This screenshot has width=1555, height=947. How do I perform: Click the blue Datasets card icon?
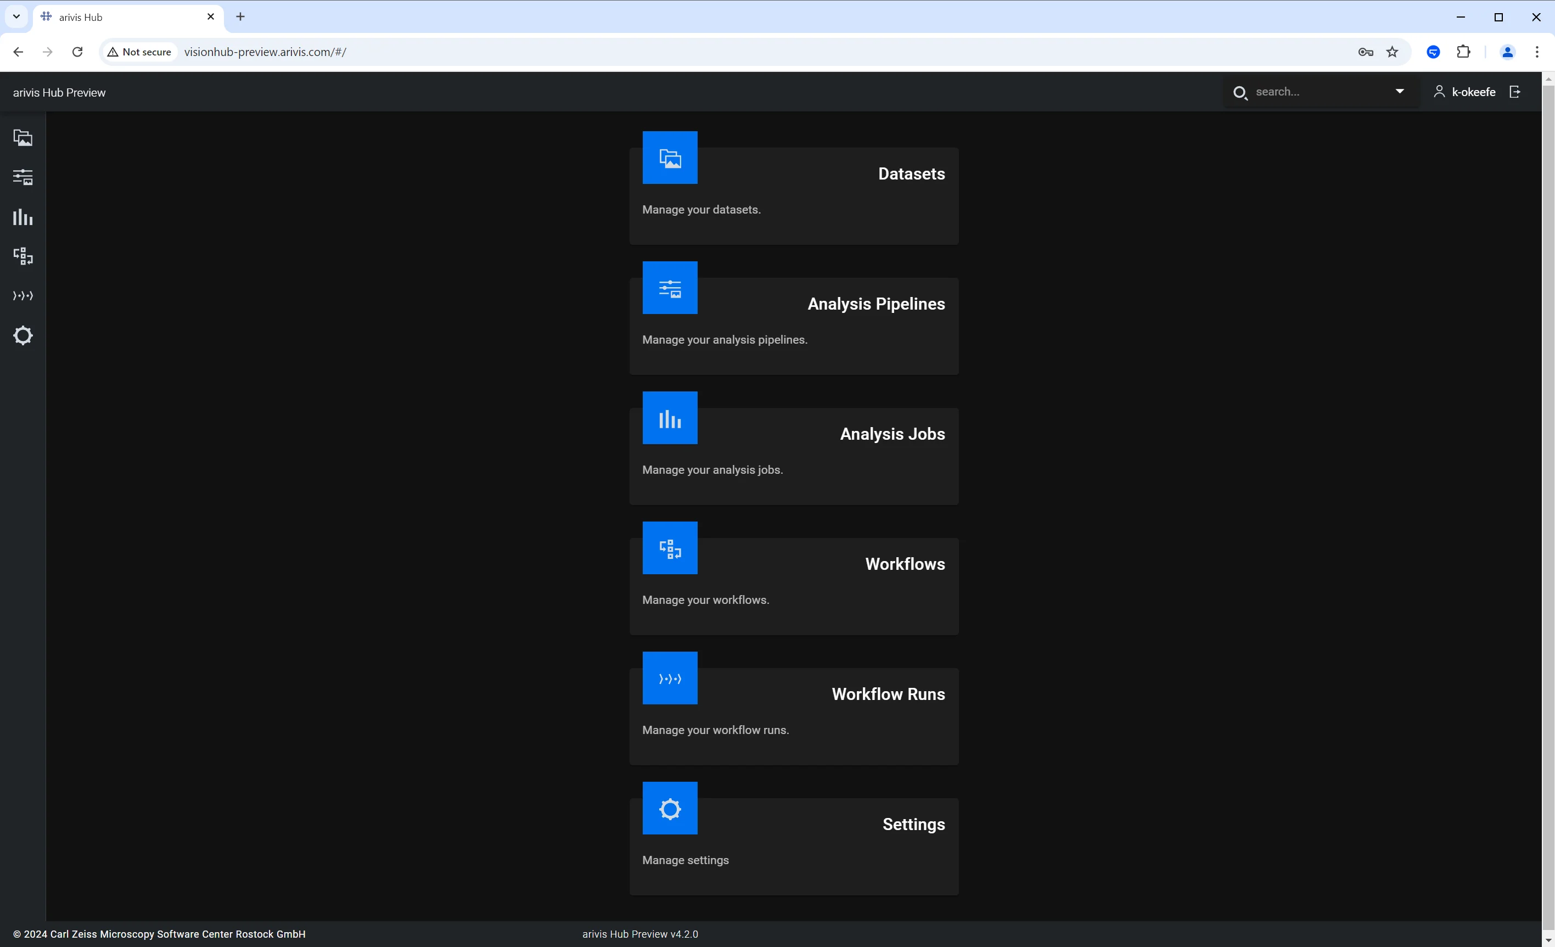pos(670,158)
